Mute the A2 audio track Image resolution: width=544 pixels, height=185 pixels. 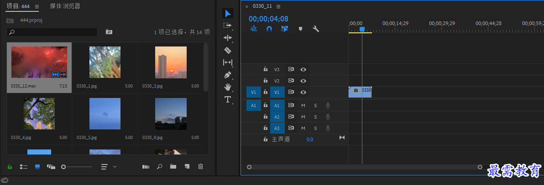pos(303,117)
